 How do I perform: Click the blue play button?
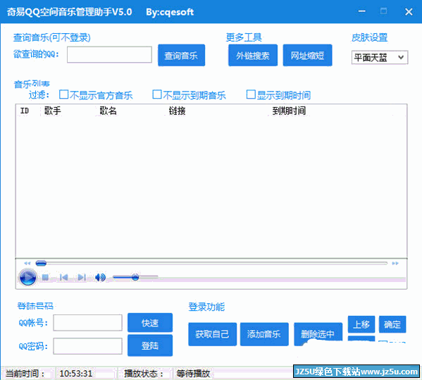27,277
